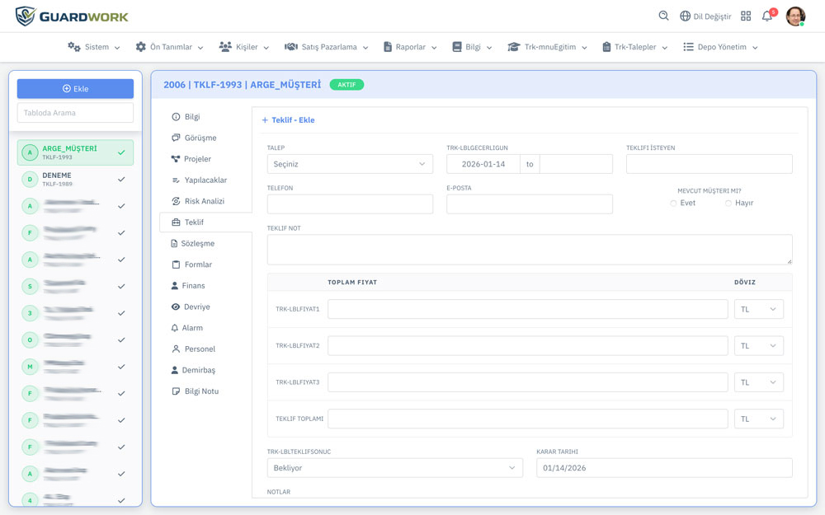825x515 pixels.
Task: Select the Evet radio button
Action: pos(673,203)
